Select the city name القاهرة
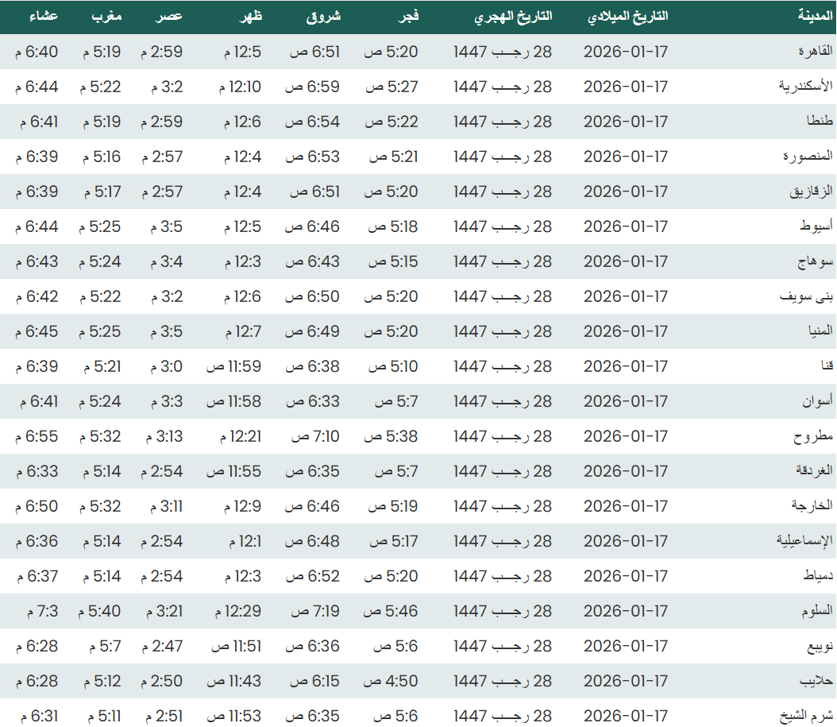The height and width of the screenshot is (727, 837). point(815,52)
